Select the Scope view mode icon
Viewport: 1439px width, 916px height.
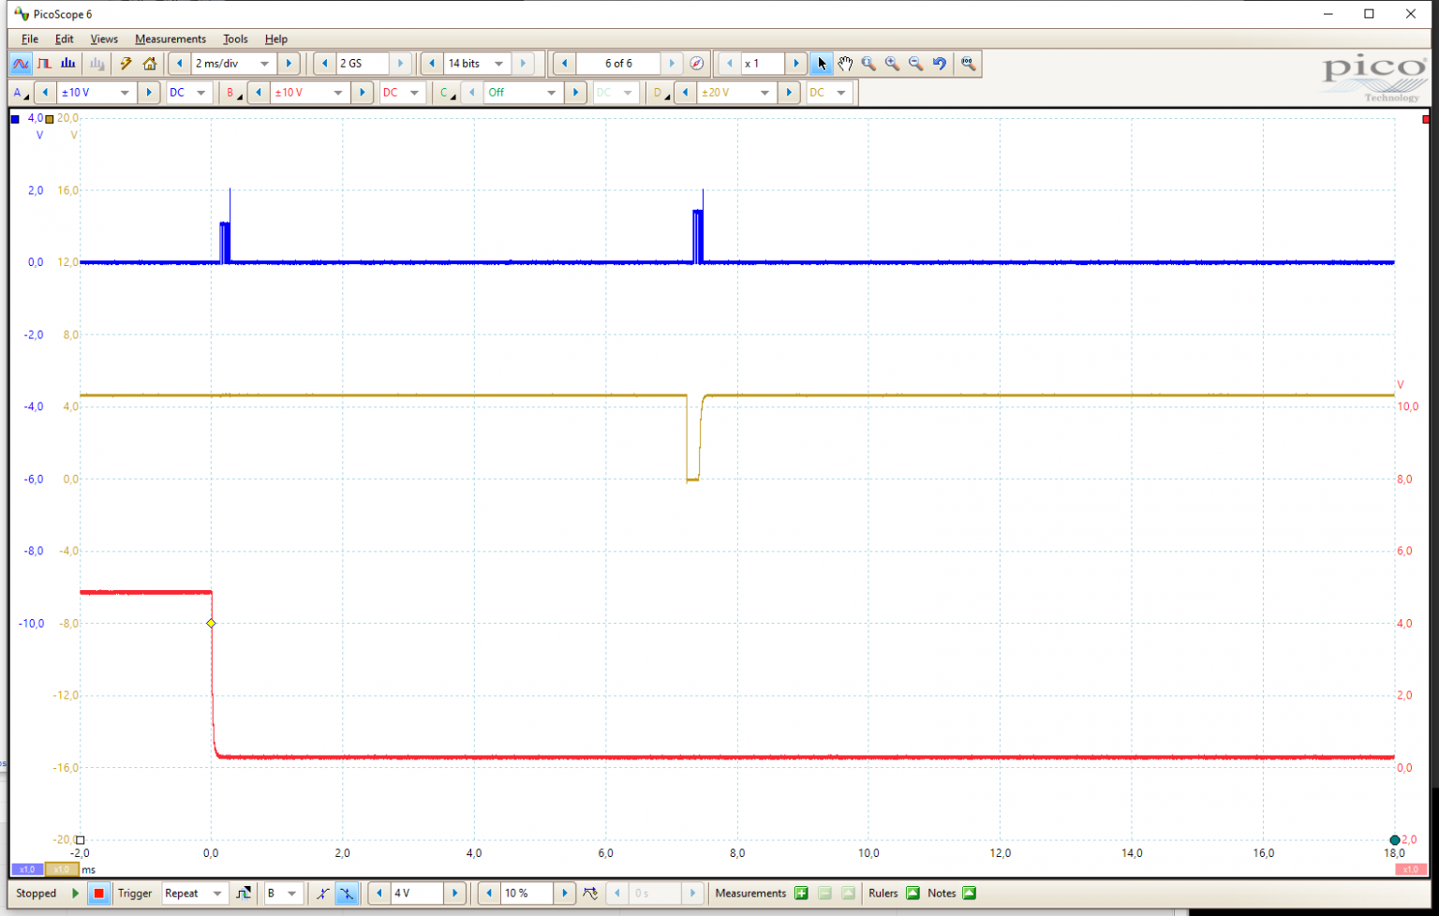[x=21, y=63]
